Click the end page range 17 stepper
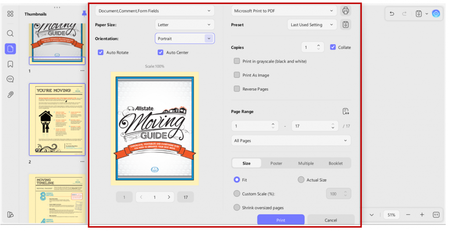The width and height of the screenshot is (449, 232). point(333,126)
